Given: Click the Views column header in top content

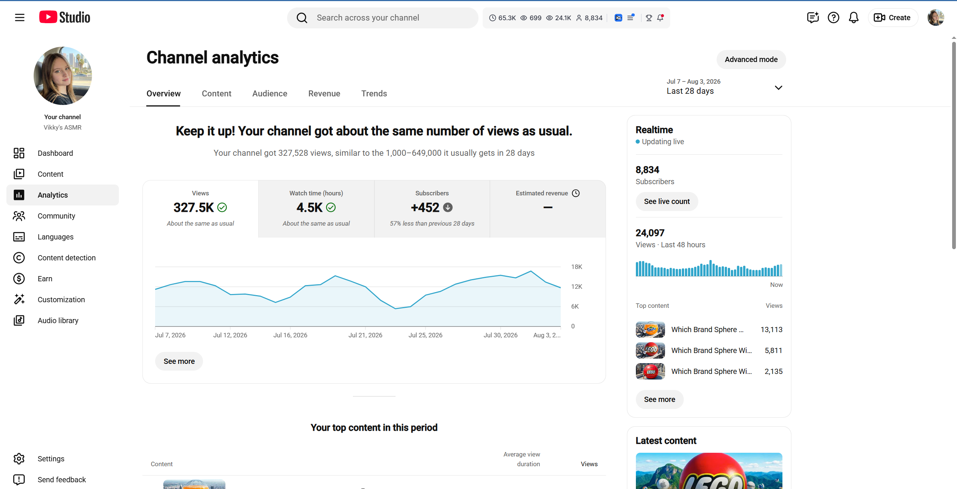Looking at the screenshot, I should (589, 464).
